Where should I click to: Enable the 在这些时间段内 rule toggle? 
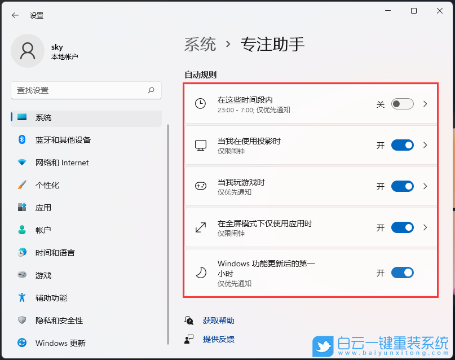pos(402,103)
